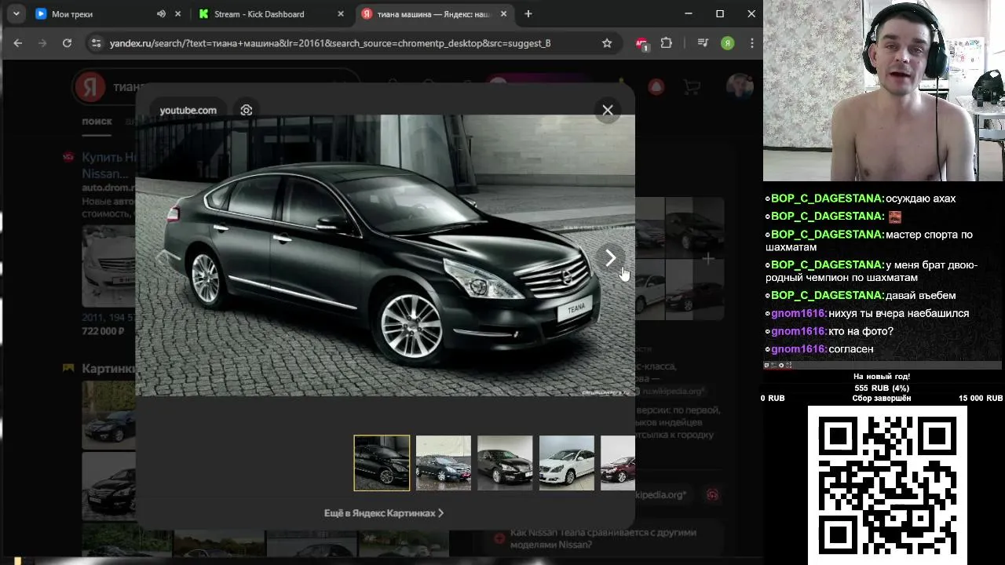Open the Yandex cart icon
The height and width of the screenshot is (565, 1005).
(x=692, y=87)
